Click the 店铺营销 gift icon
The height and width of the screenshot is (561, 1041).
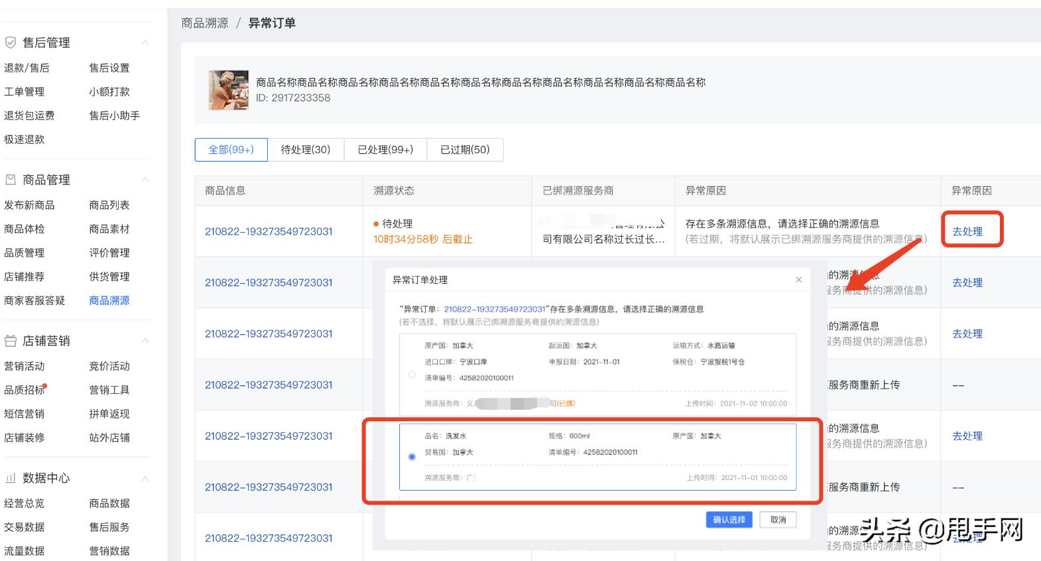tap(11, 341)
